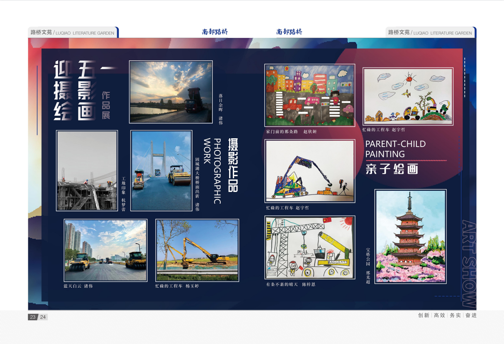Open the cable-stayed bridge photo with road rollers

click(161, 171)
